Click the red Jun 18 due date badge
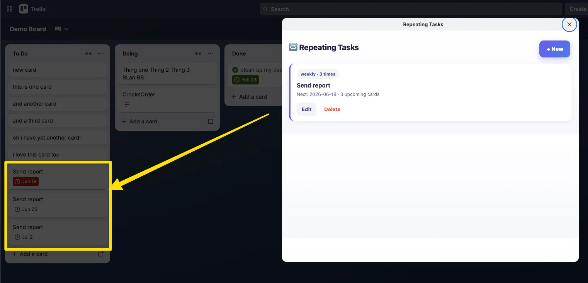 tap(25, 182)
